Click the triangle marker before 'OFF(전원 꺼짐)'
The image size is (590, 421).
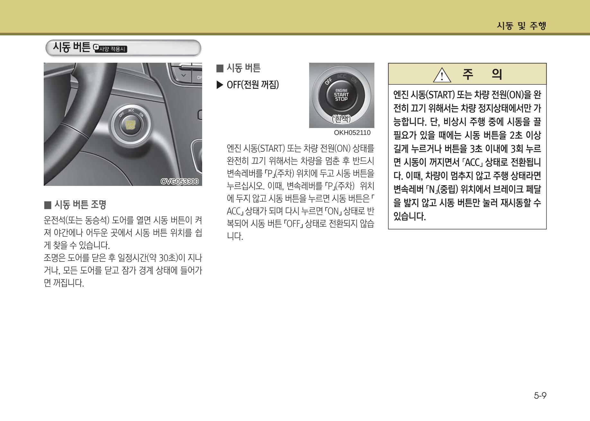220,85
